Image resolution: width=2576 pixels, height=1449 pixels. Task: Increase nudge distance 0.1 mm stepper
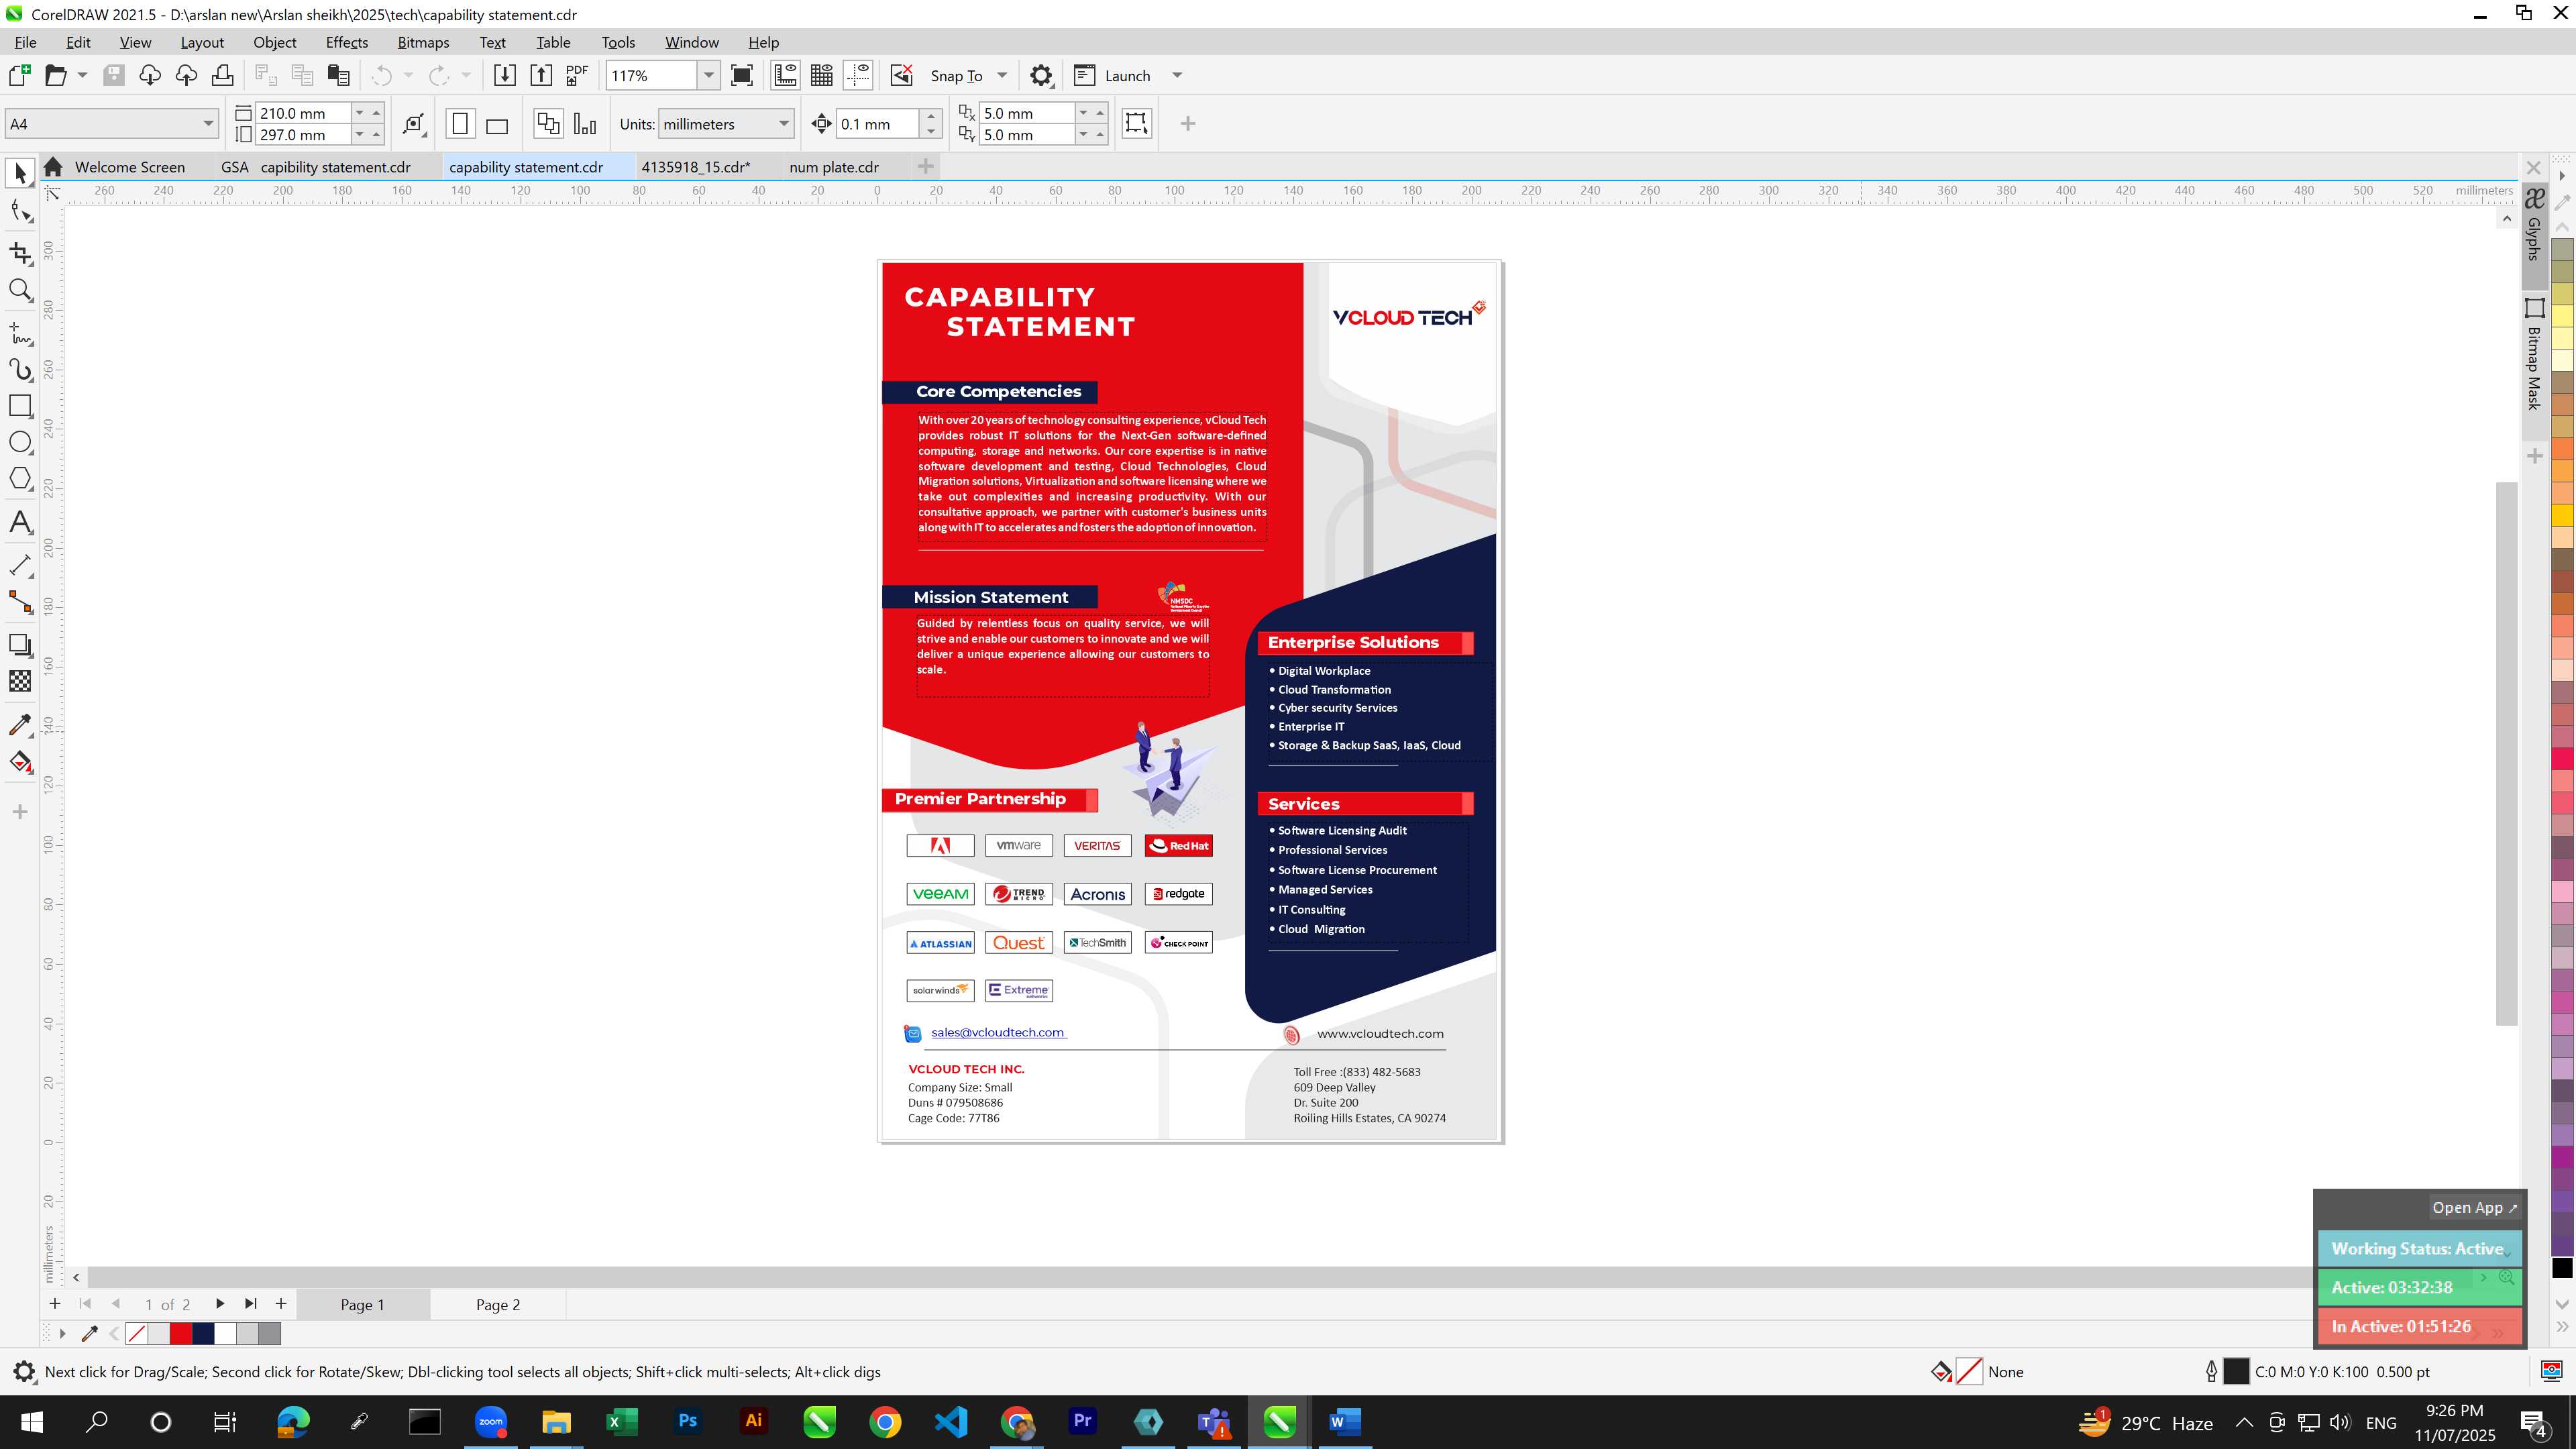pyautogui.click(x=931, y=116)
